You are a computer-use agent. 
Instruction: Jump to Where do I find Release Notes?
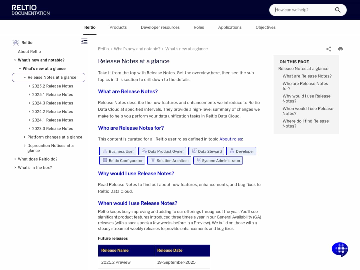[x=305, y=123]
